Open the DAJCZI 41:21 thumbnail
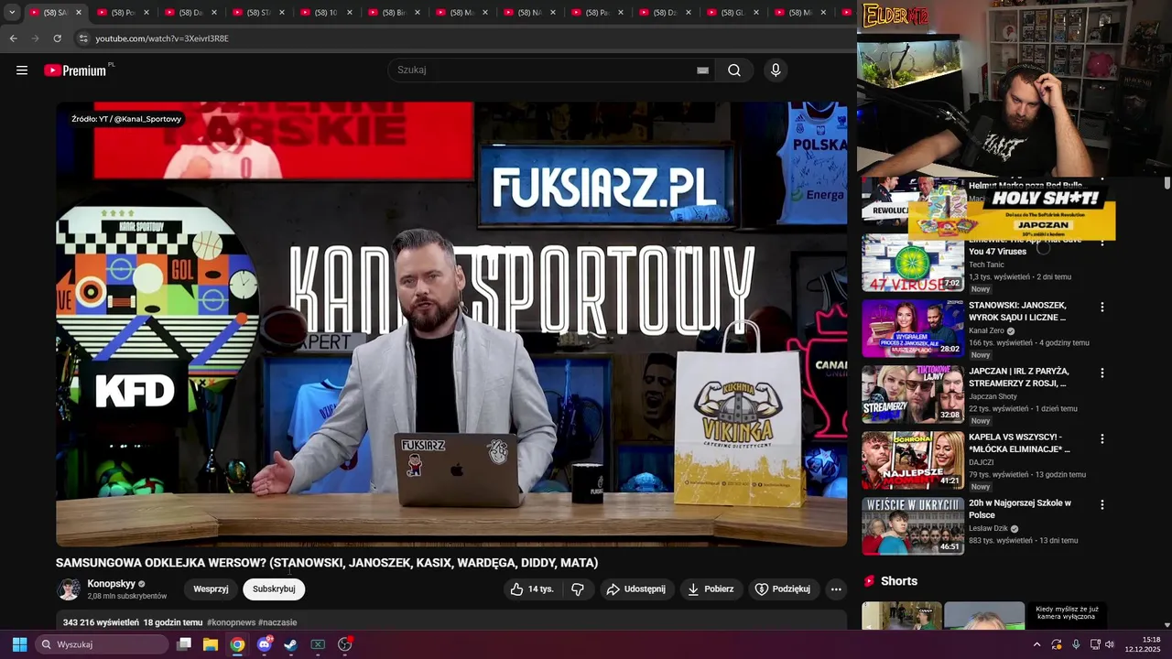 coord(913,460)
